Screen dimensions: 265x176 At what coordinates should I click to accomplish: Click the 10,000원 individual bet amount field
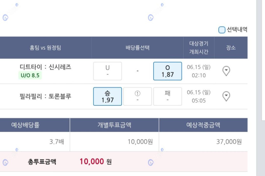point(114,141)
